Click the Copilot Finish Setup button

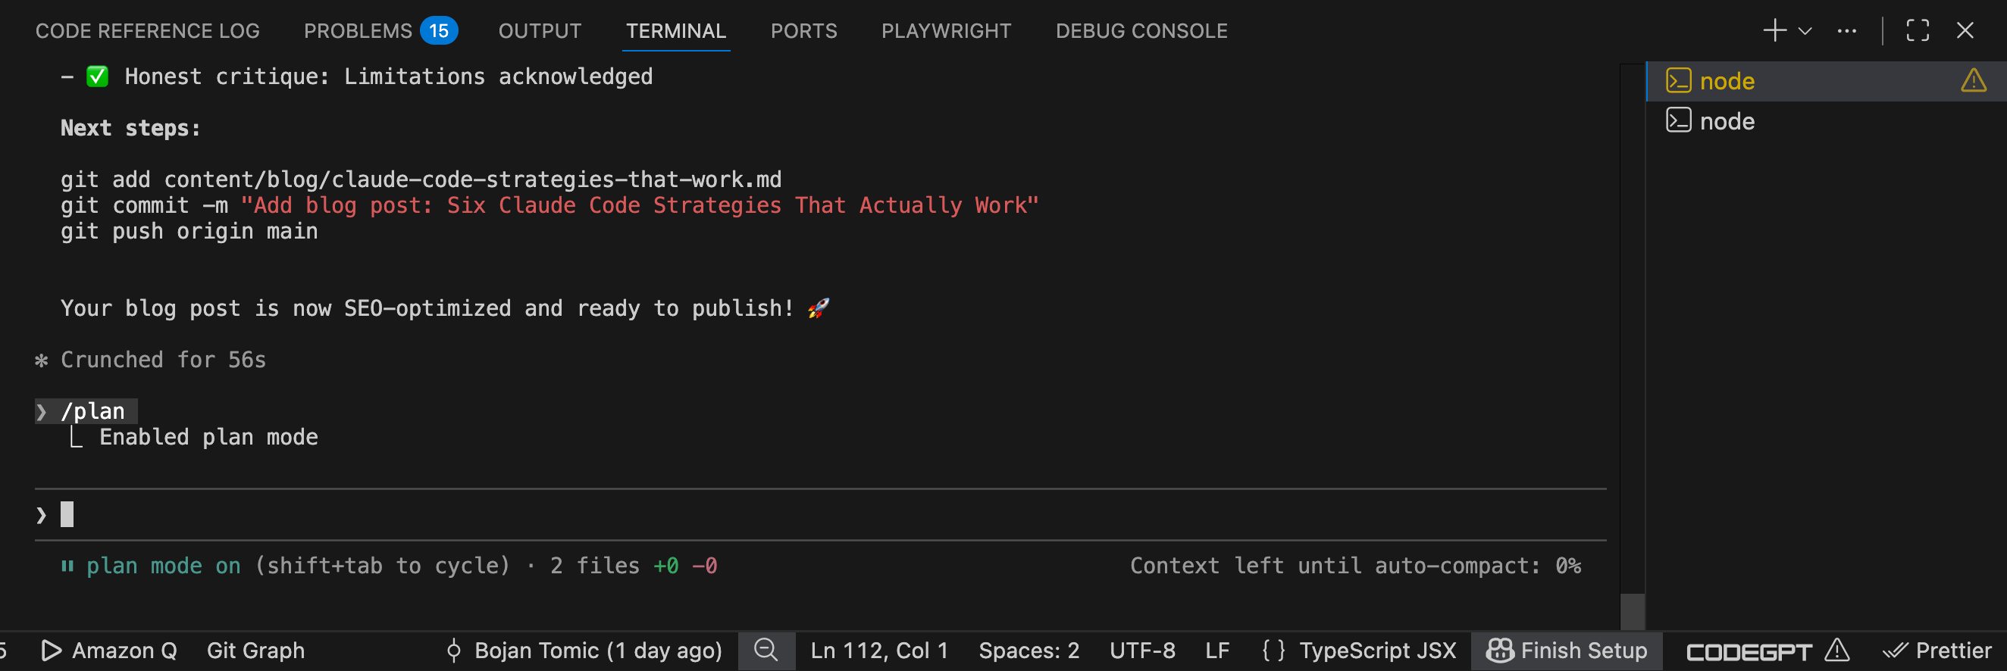(1567, 651)
